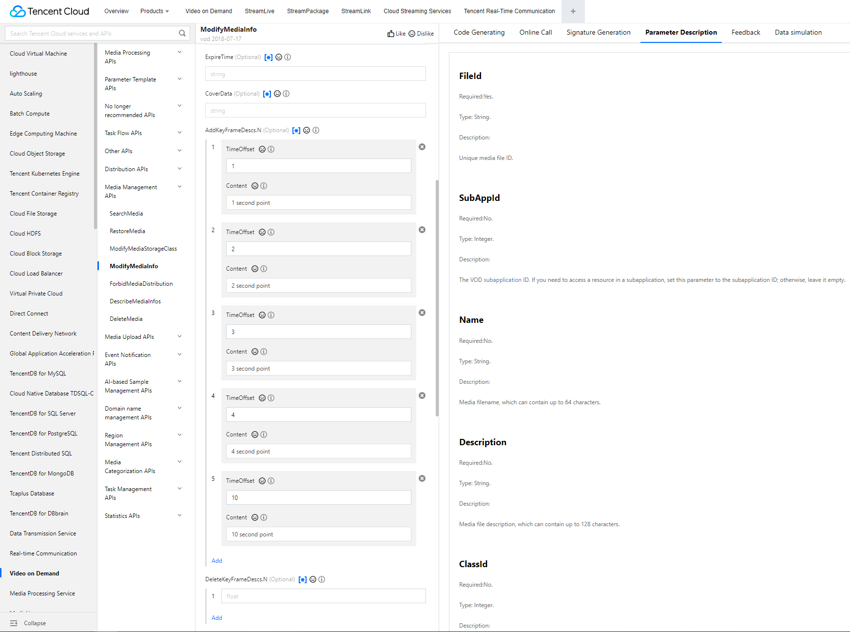This screenshot has height=632, width=850.
Task: Open the Products dropdown menu
Action: click(x=155, y=11)
